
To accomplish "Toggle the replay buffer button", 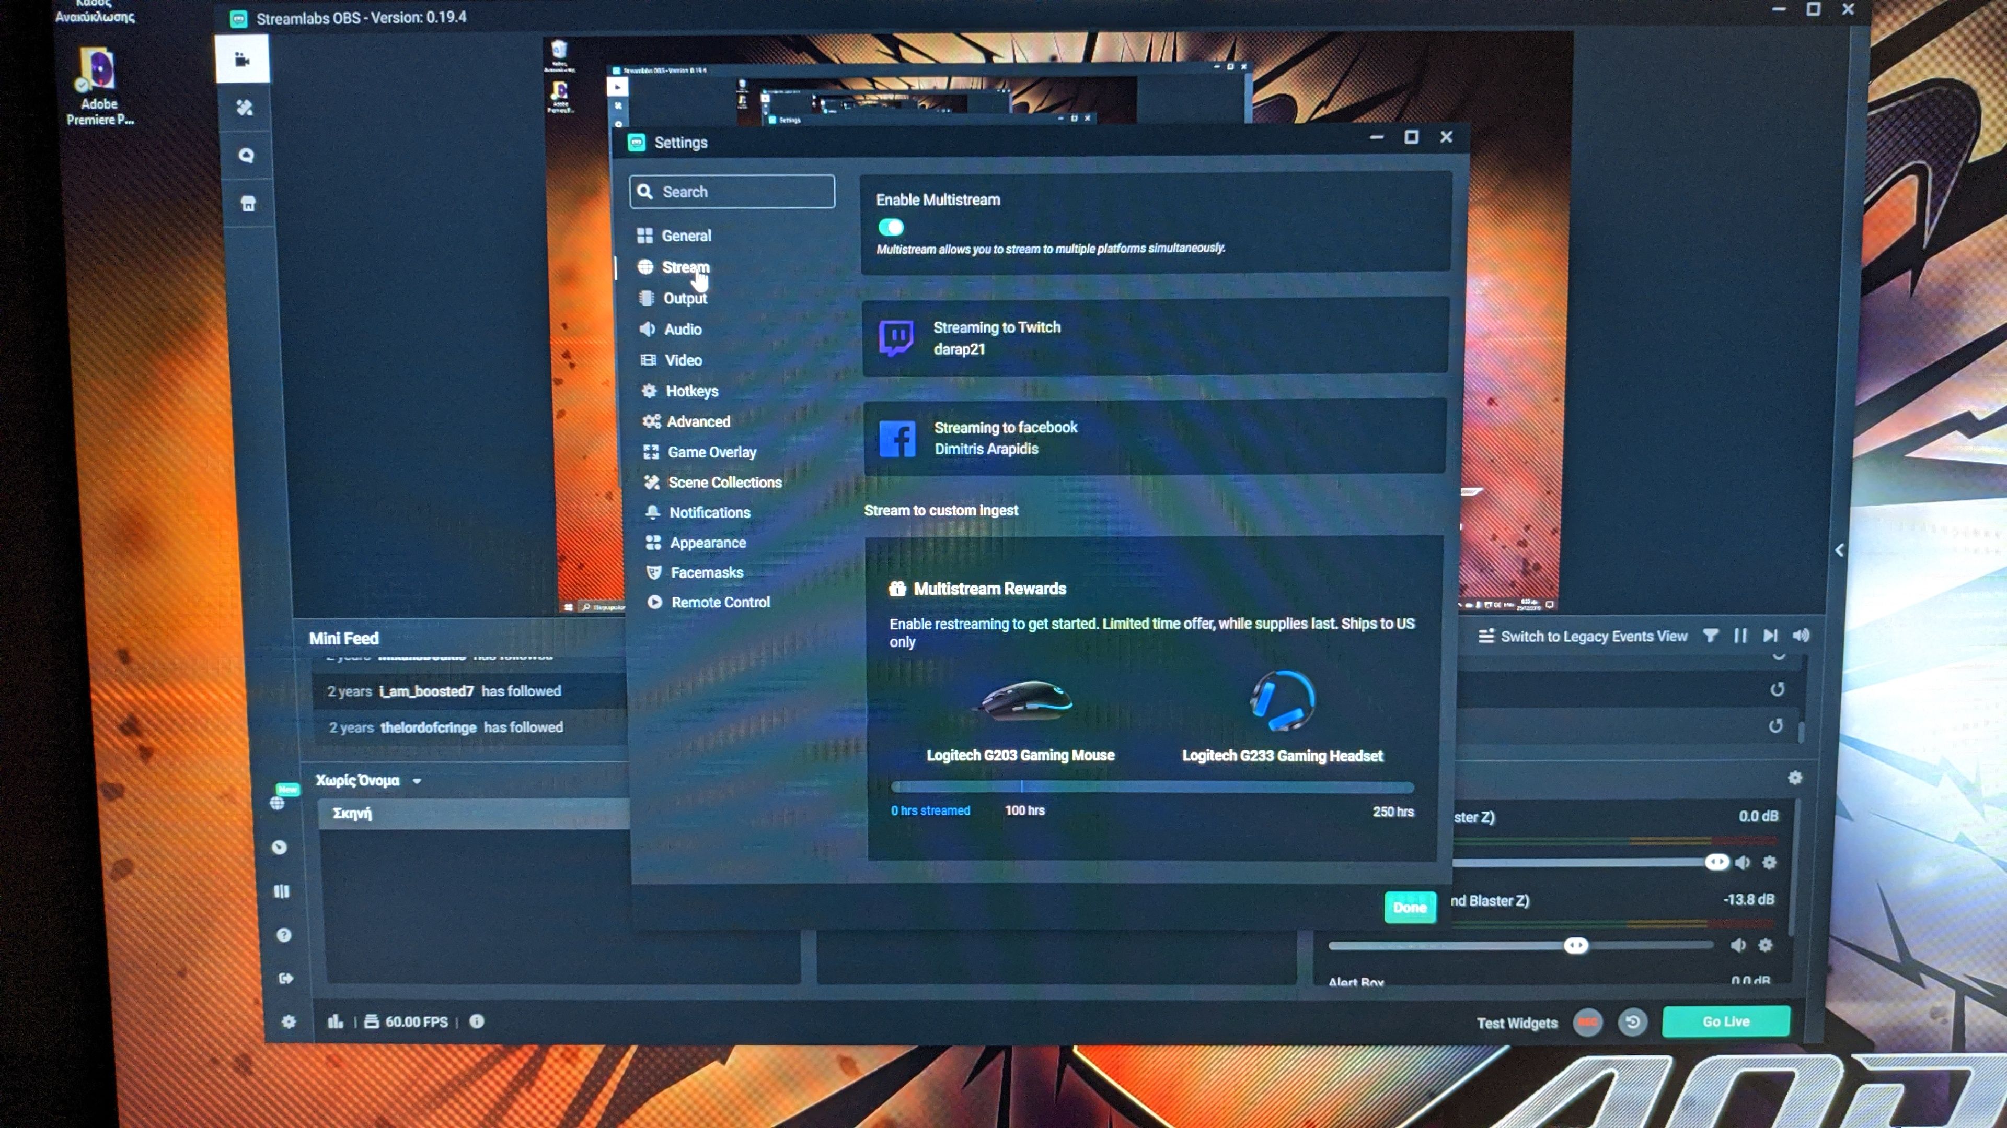I will click(x=1633, y=1022).
